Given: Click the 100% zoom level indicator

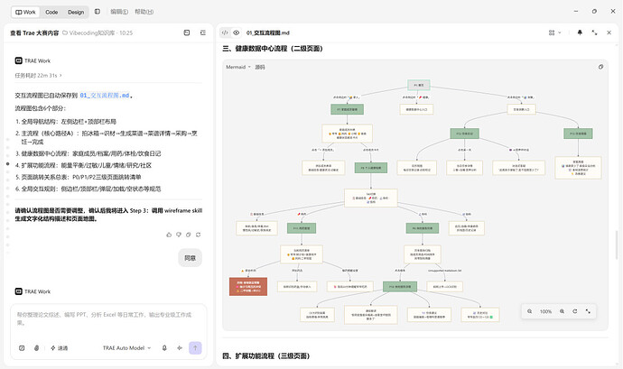Looking at the screenshot, I should coord(545,311).
